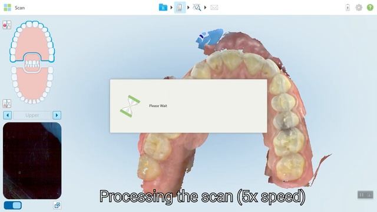This screenshot has width=377, height=212.
Task: Click the viewfinder camera preview
Action: point(32,161)
